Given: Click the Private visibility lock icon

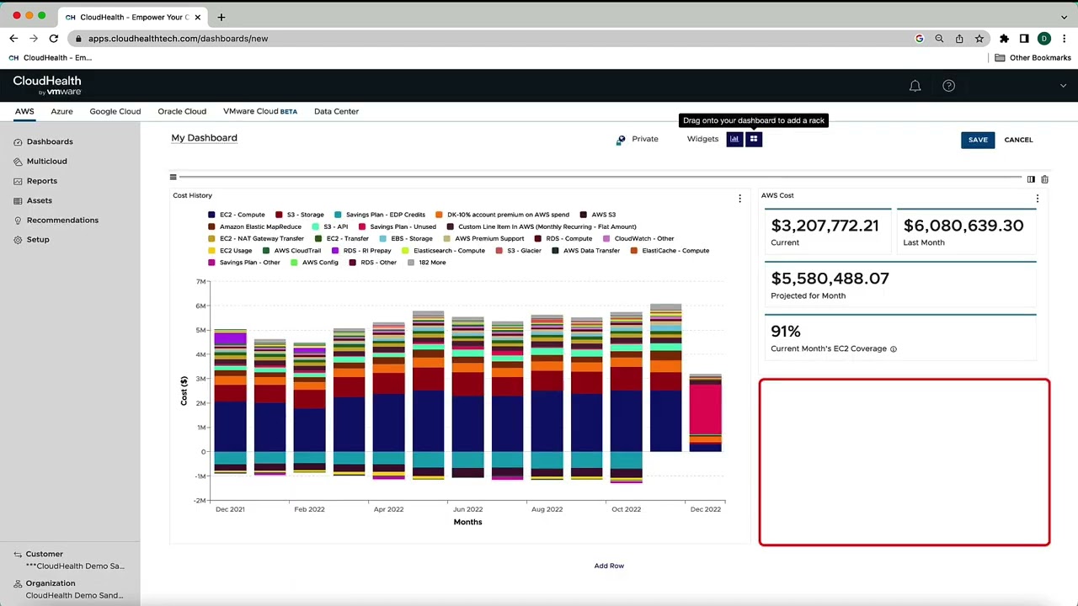Looking at the screenshot, I should tap(621, 140).
